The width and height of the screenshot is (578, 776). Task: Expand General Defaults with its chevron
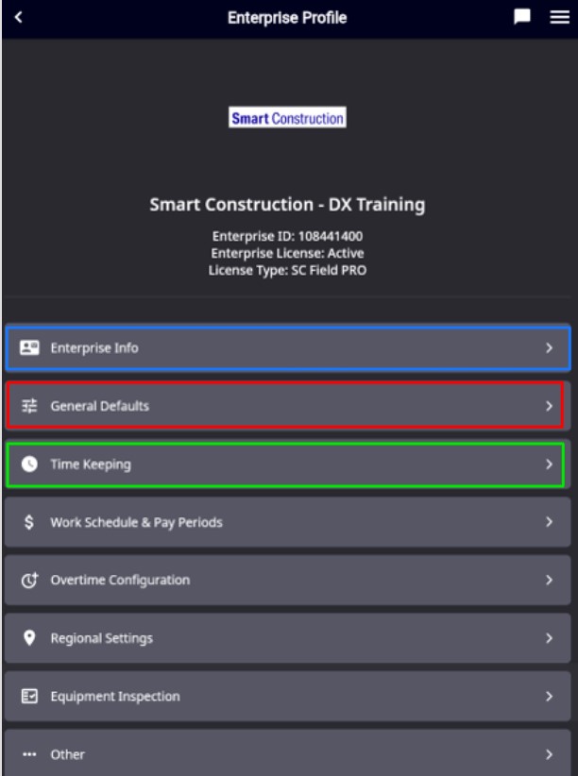point(549,406)
